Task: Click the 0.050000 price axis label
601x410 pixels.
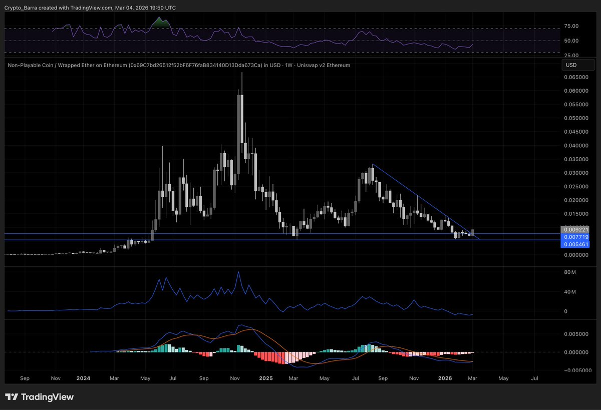Action: click(577, 119)
